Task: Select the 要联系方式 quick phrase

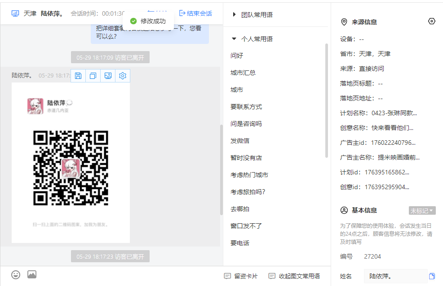Action: coord(246,107)
